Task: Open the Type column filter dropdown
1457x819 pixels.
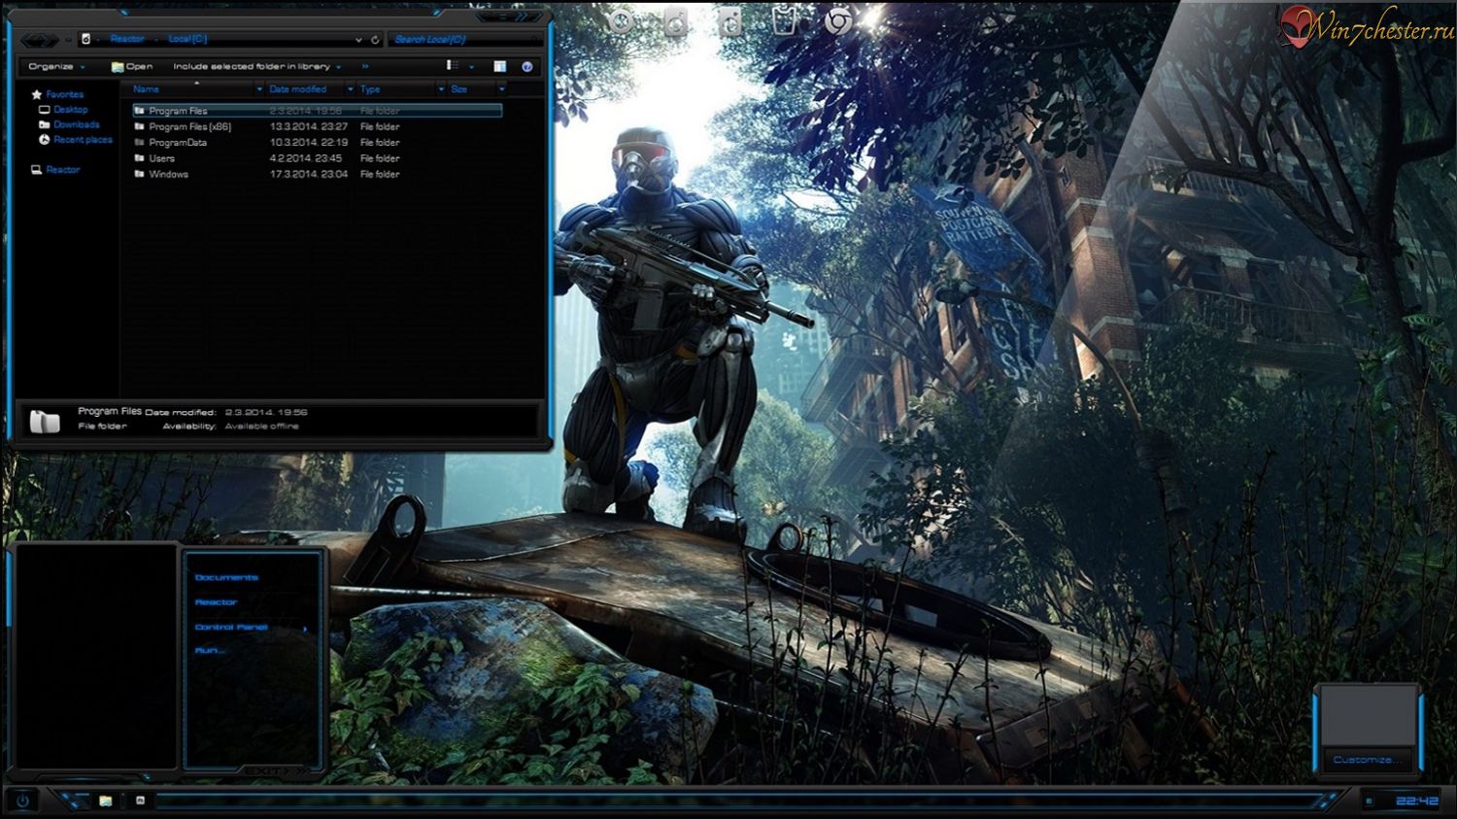Action: click(x=441, y=89)
